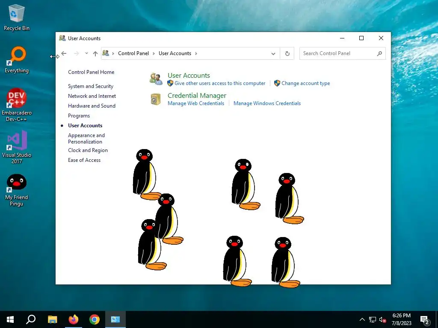Launch the Everything search shortcut
Viewport: 438px width, 328px height.
pyautogui.click(x=17, y=60)
